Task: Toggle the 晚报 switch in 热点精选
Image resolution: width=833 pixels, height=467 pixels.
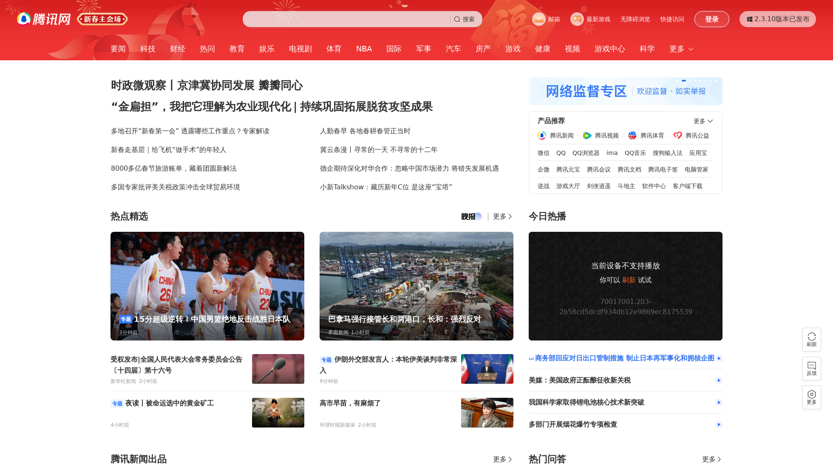Action: [x=471, y=217]
